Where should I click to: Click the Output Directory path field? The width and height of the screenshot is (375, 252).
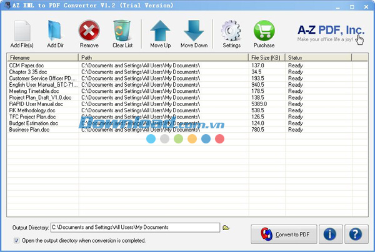[135, 228]
